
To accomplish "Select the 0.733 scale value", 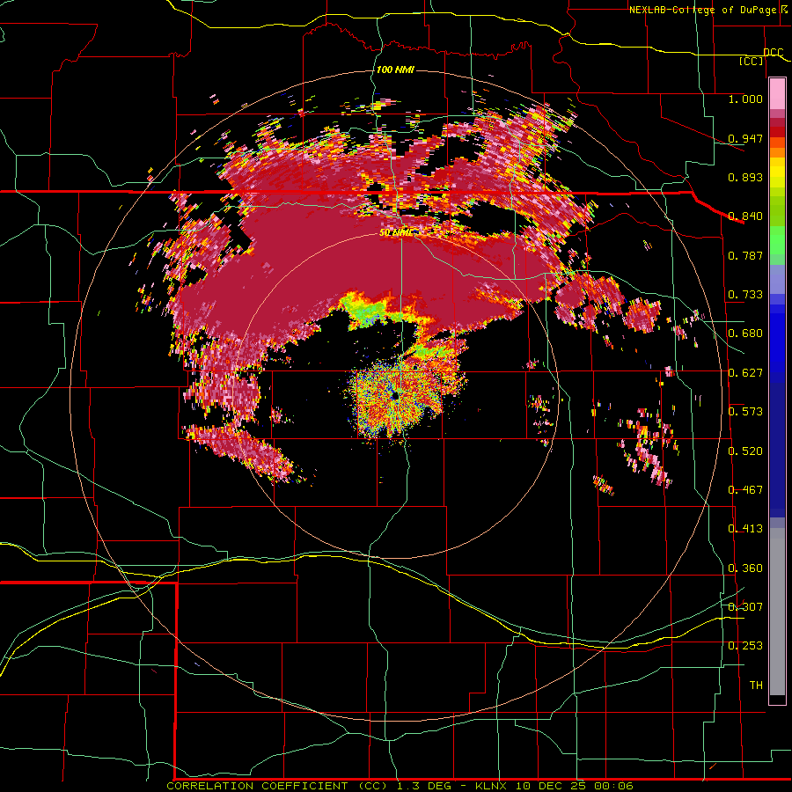I will pyautogui.click(x=745, y=295).
